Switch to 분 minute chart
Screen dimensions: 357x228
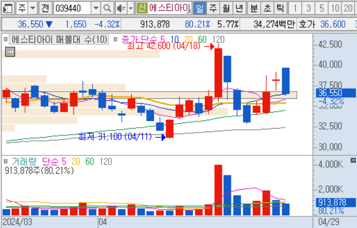tap(254, 8)
